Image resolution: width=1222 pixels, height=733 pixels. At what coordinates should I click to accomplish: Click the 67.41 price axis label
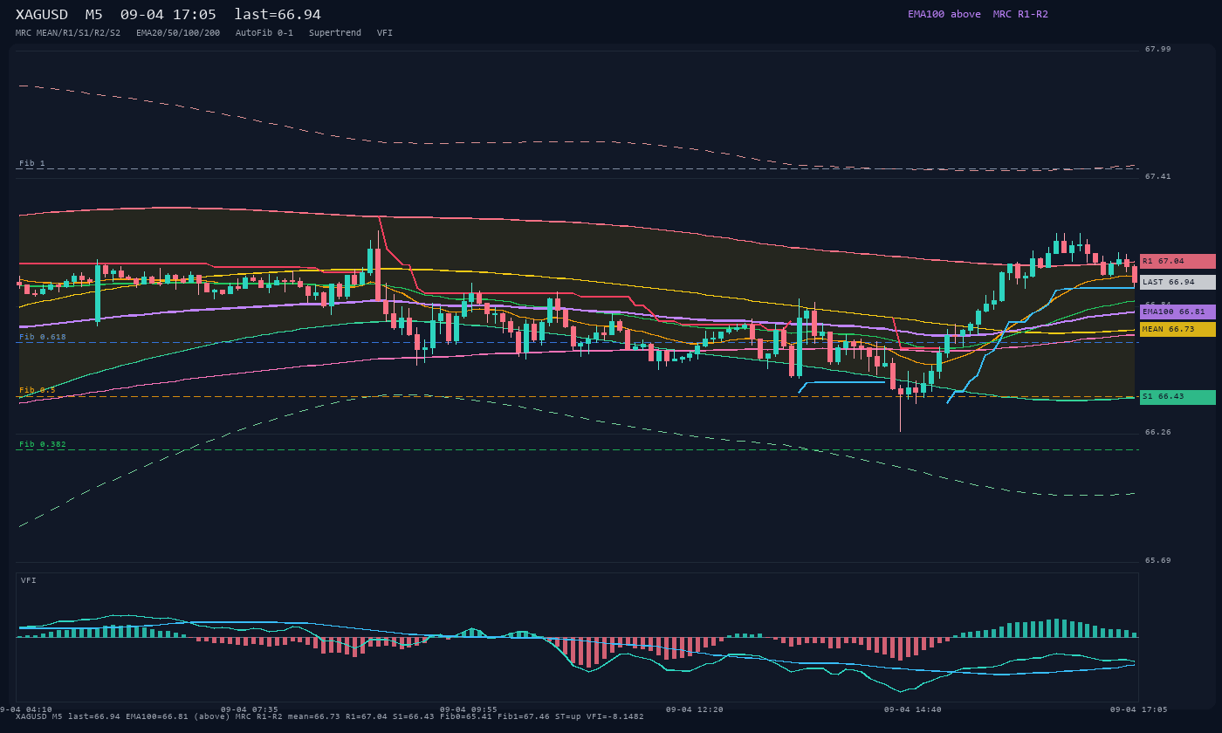1158,176
